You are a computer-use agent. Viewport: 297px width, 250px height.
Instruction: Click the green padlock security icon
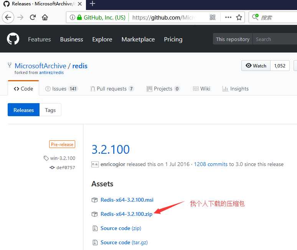pyautogui.click(x=79, y=17)
